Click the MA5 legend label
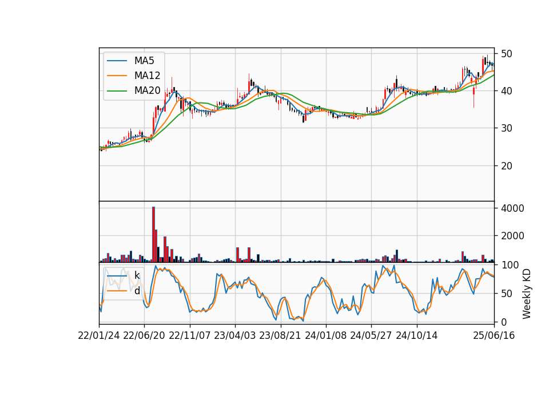Screen dimensions: 549x395 click(144, 61)
